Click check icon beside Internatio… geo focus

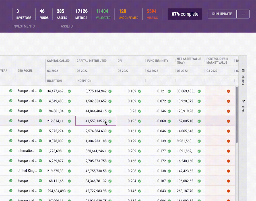[40, 151]
